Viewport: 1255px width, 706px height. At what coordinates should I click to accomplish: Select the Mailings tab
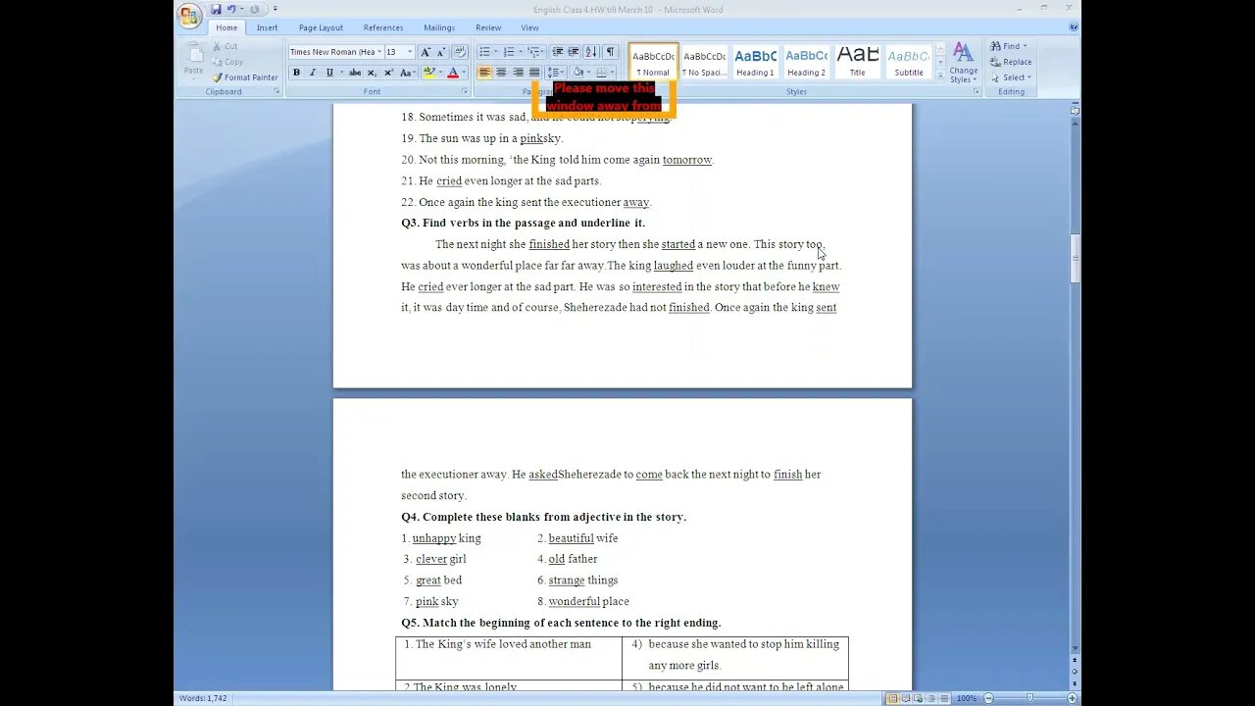coord(439,27)
